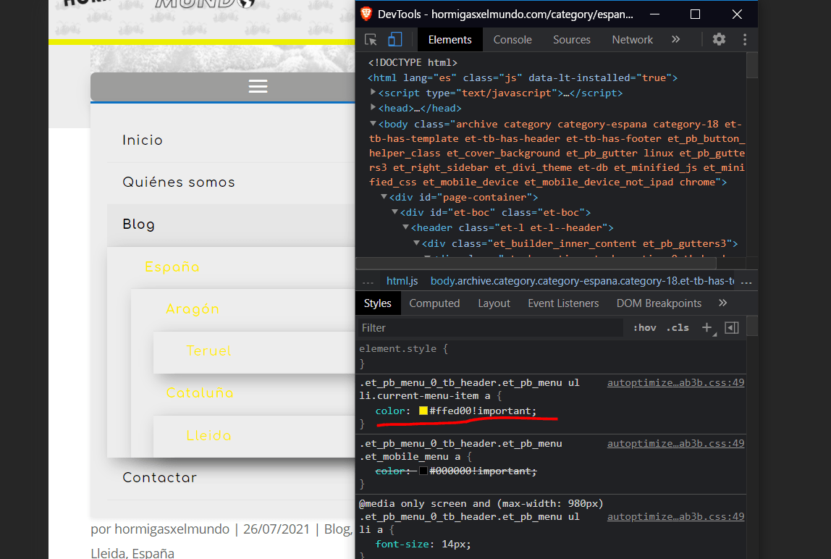The height and width of the screenshot is (559, 831).
Task: Open the Teruel submenu link
Action: (208, 350)
